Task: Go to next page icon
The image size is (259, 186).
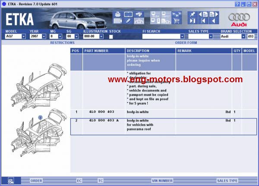Action: click(214, 14)
